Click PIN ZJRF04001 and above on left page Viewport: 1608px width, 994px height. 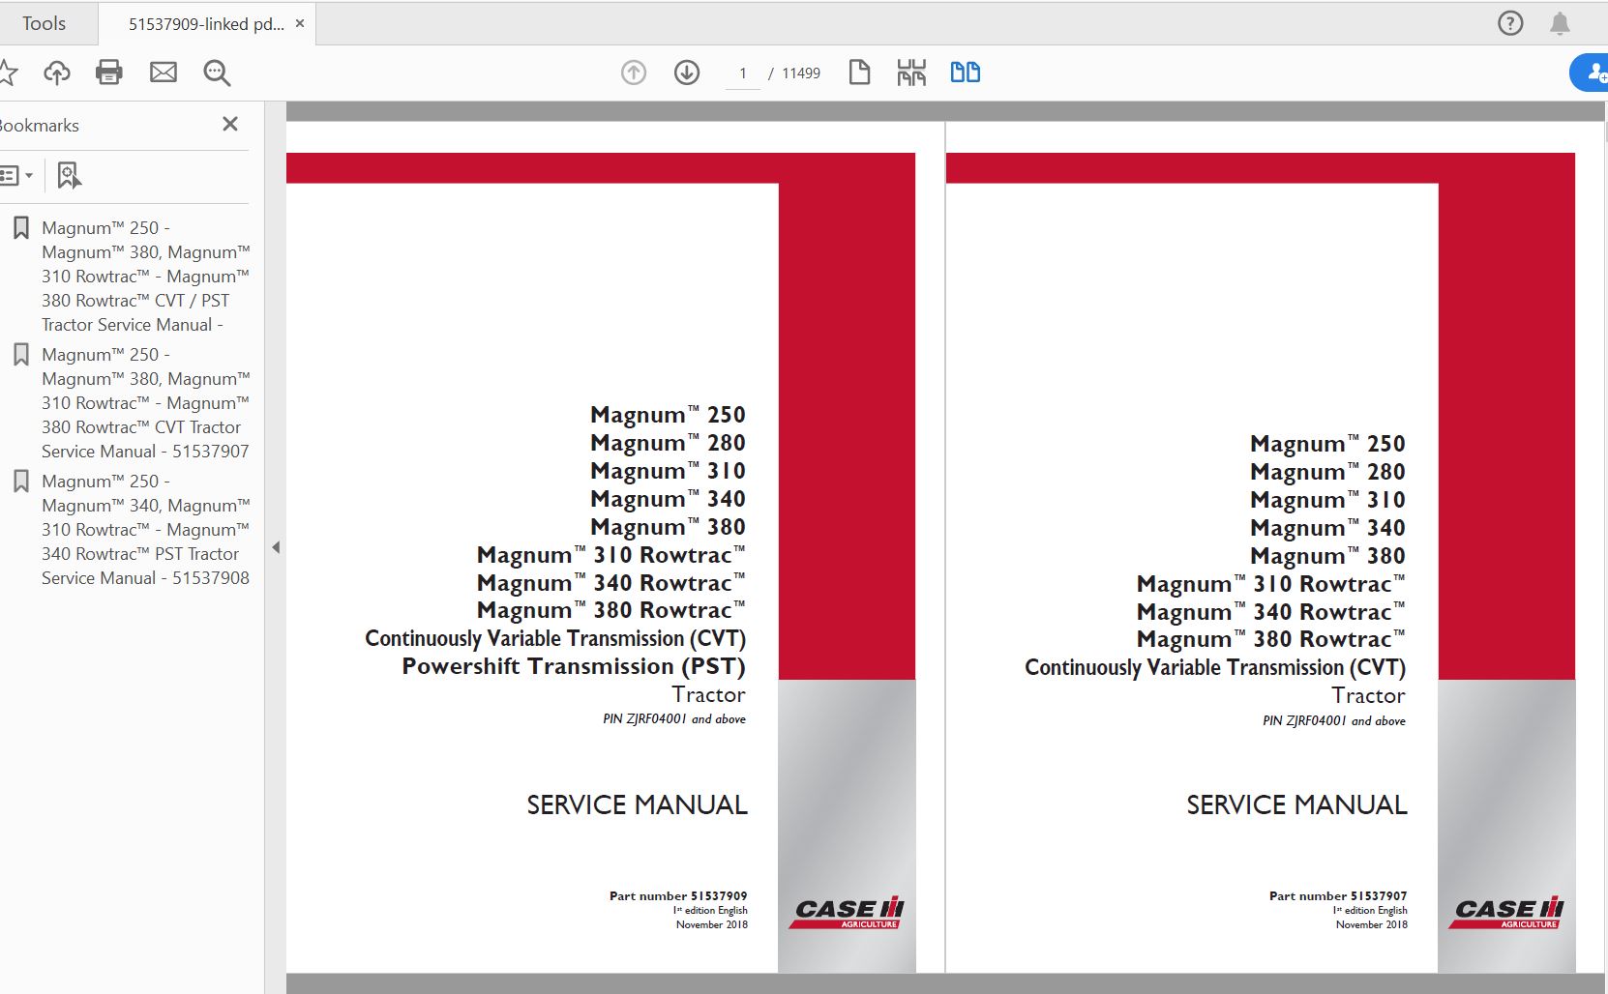(x=674, y=719)
